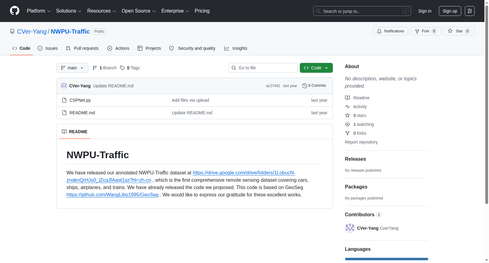
Task: Click the Go to file search box
Action: point(263,68)
